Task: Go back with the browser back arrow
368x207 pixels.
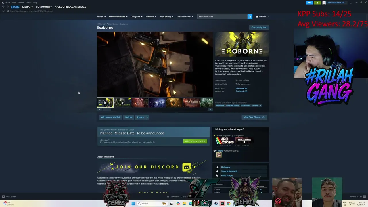Action: click(3, 7)
